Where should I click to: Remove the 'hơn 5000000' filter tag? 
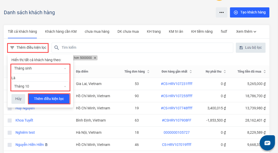(x=95, y=58)
